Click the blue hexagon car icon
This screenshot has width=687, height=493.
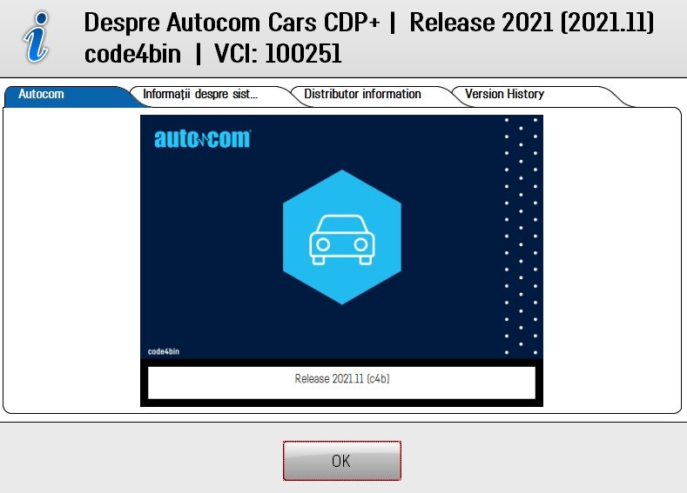click(341, 237)
